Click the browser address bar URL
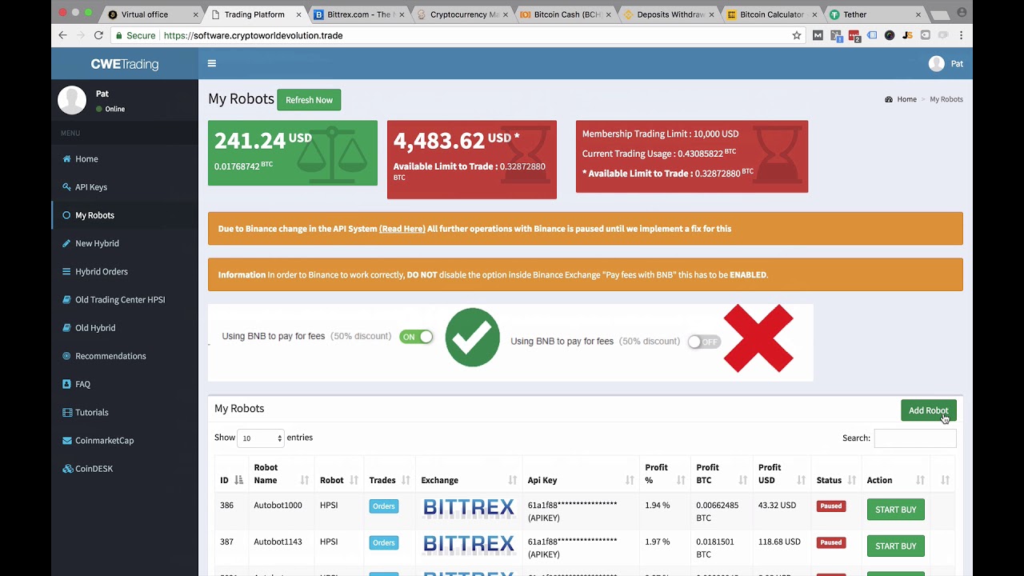 [x=253, y=35]
